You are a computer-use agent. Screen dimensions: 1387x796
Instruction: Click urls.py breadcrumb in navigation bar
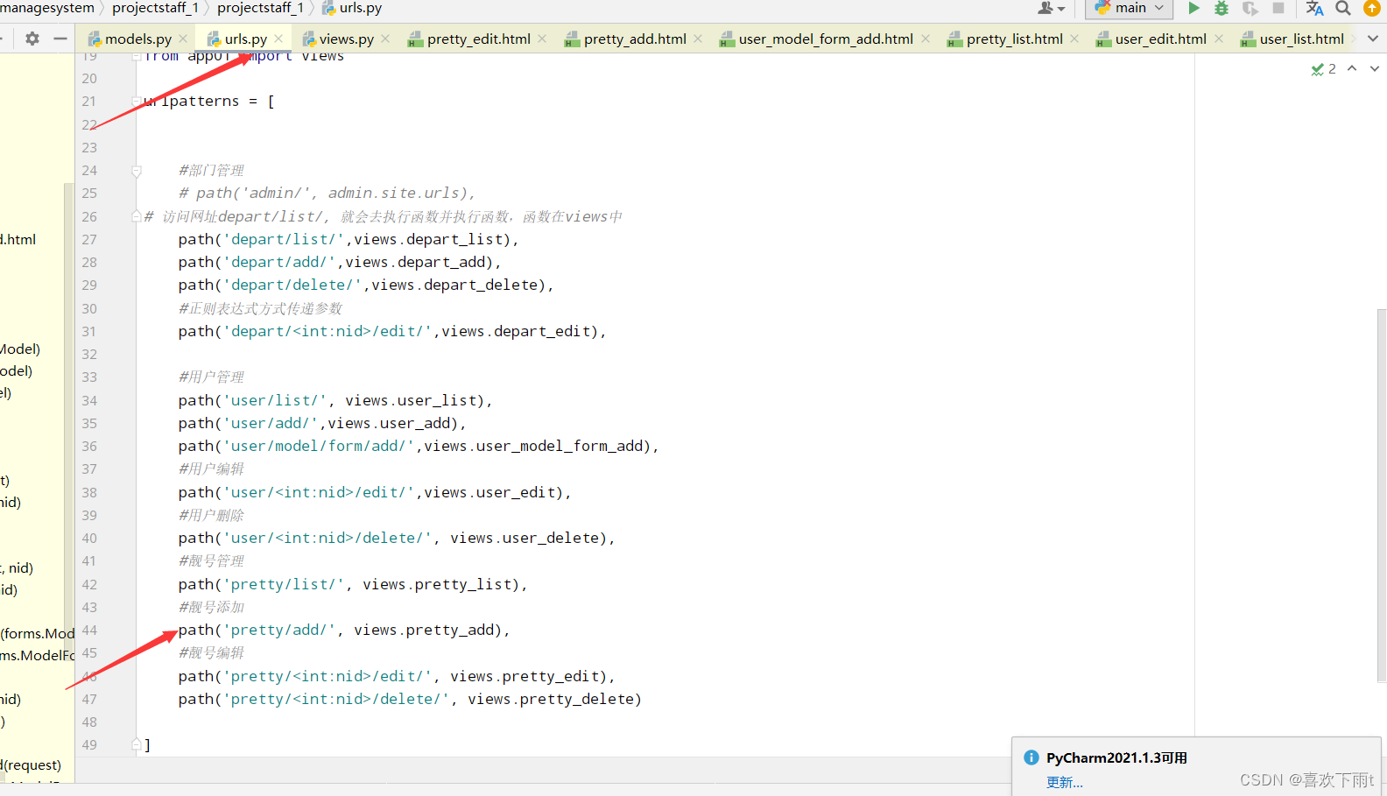click(x=352, y=8)
